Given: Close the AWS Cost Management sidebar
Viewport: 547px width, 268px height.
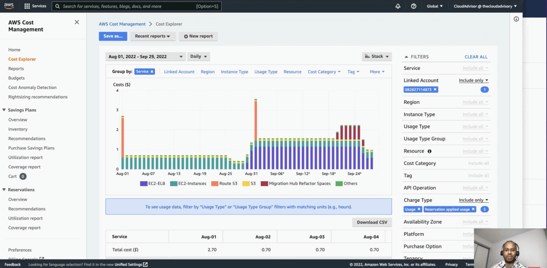Looking at the screenshot, I should 77,22.
